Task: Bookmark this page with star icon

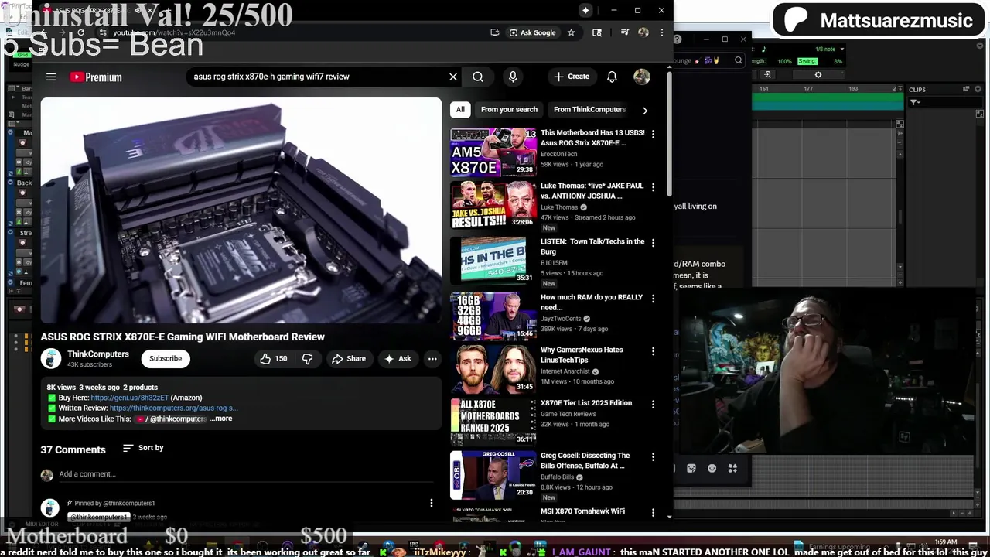Action: pos(571,32)
